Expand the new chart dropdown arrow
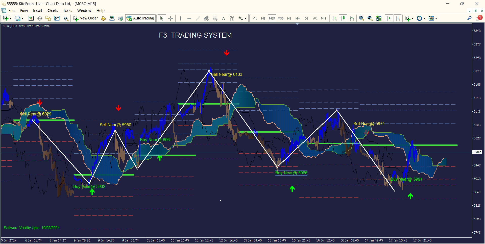This screenshot has height=244, width=485. pyautogui.click(x=11, y=18)
